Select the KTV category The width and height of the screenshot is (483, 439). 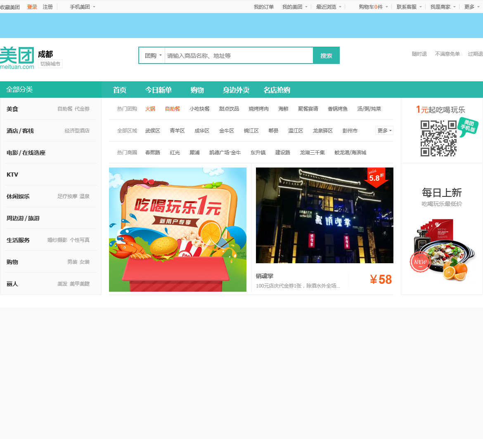12,175
